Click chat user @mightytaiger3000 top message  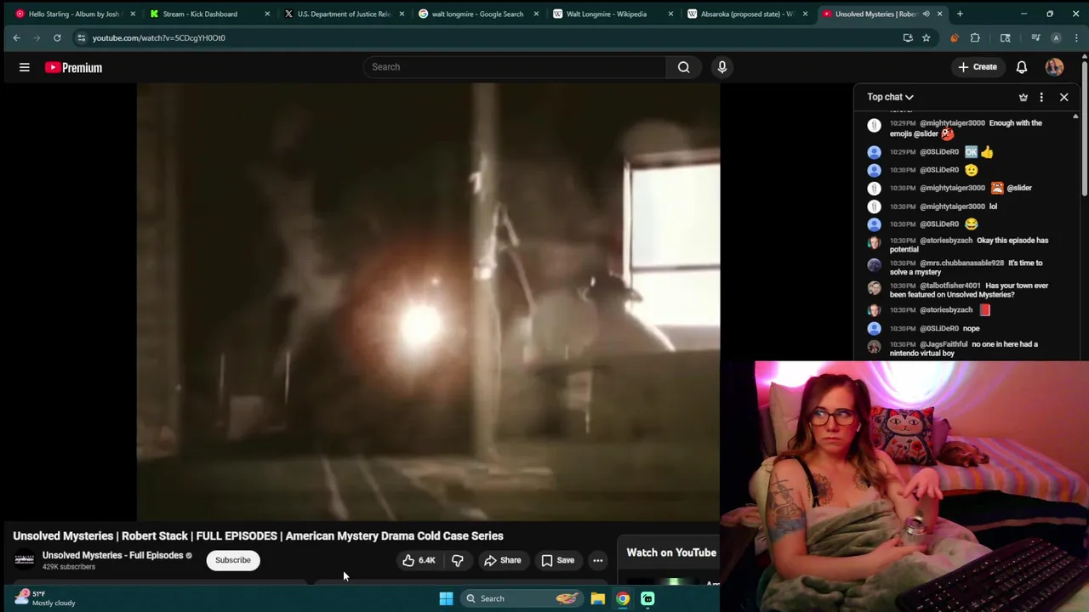pyautogui.click(x=966, y=128)
